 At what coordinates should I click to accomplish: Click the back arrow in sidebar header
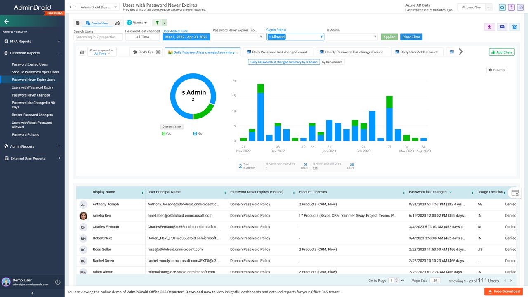(x=6, y=21)
